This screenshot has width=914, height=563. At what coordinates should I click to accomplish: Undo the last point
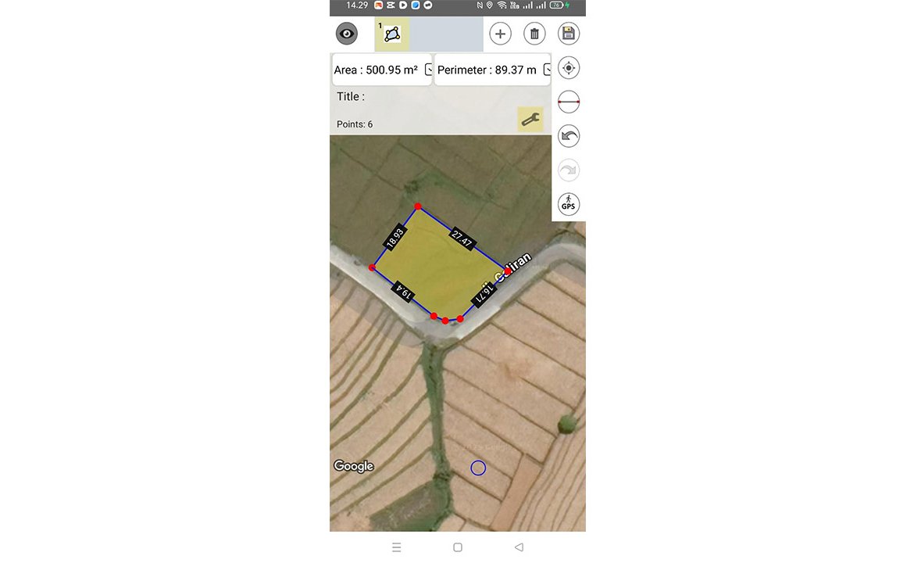pyautogui.click(x=569, y=137)
